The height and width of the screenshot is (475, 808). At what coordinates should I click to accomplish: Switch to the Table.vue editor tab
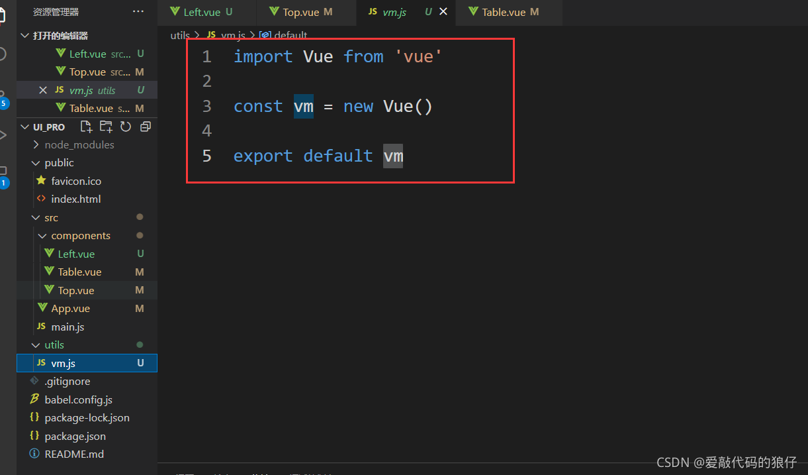point(508,13)
